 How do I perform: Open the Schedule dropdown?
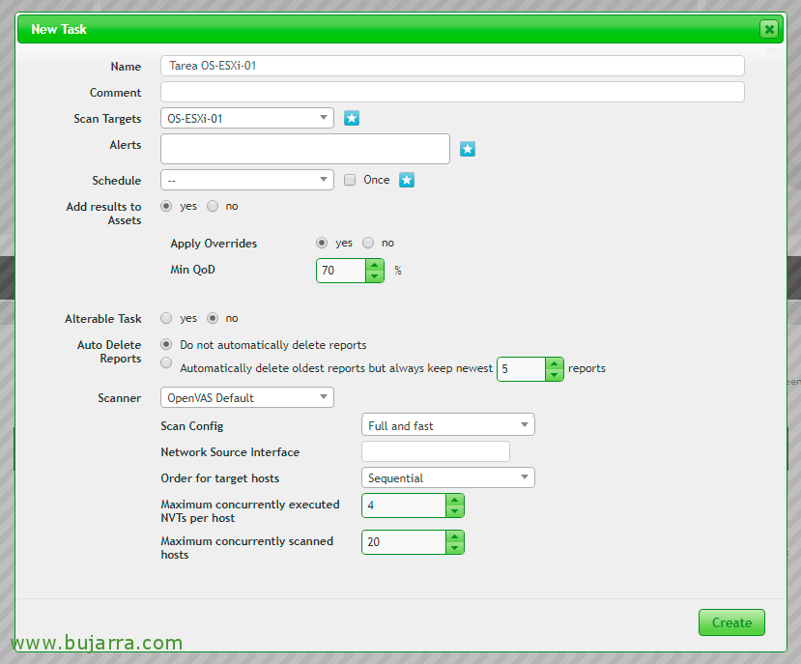(247, 180)
